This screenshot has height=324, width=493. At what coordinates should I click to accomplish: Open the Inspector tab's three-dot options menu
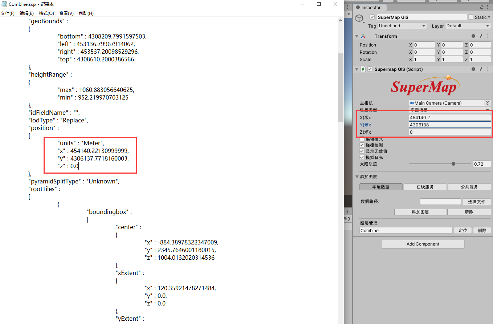488,7
